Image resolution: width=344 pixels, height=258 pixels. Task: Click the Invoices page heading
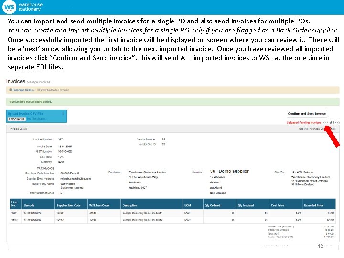point(16,81)
